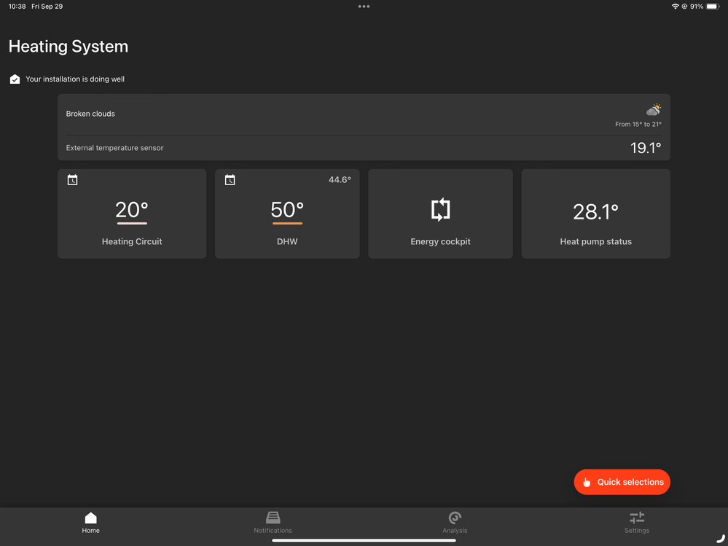
Task: Click the Energy cockpit arrows icon
Action: tap(440, 210)
